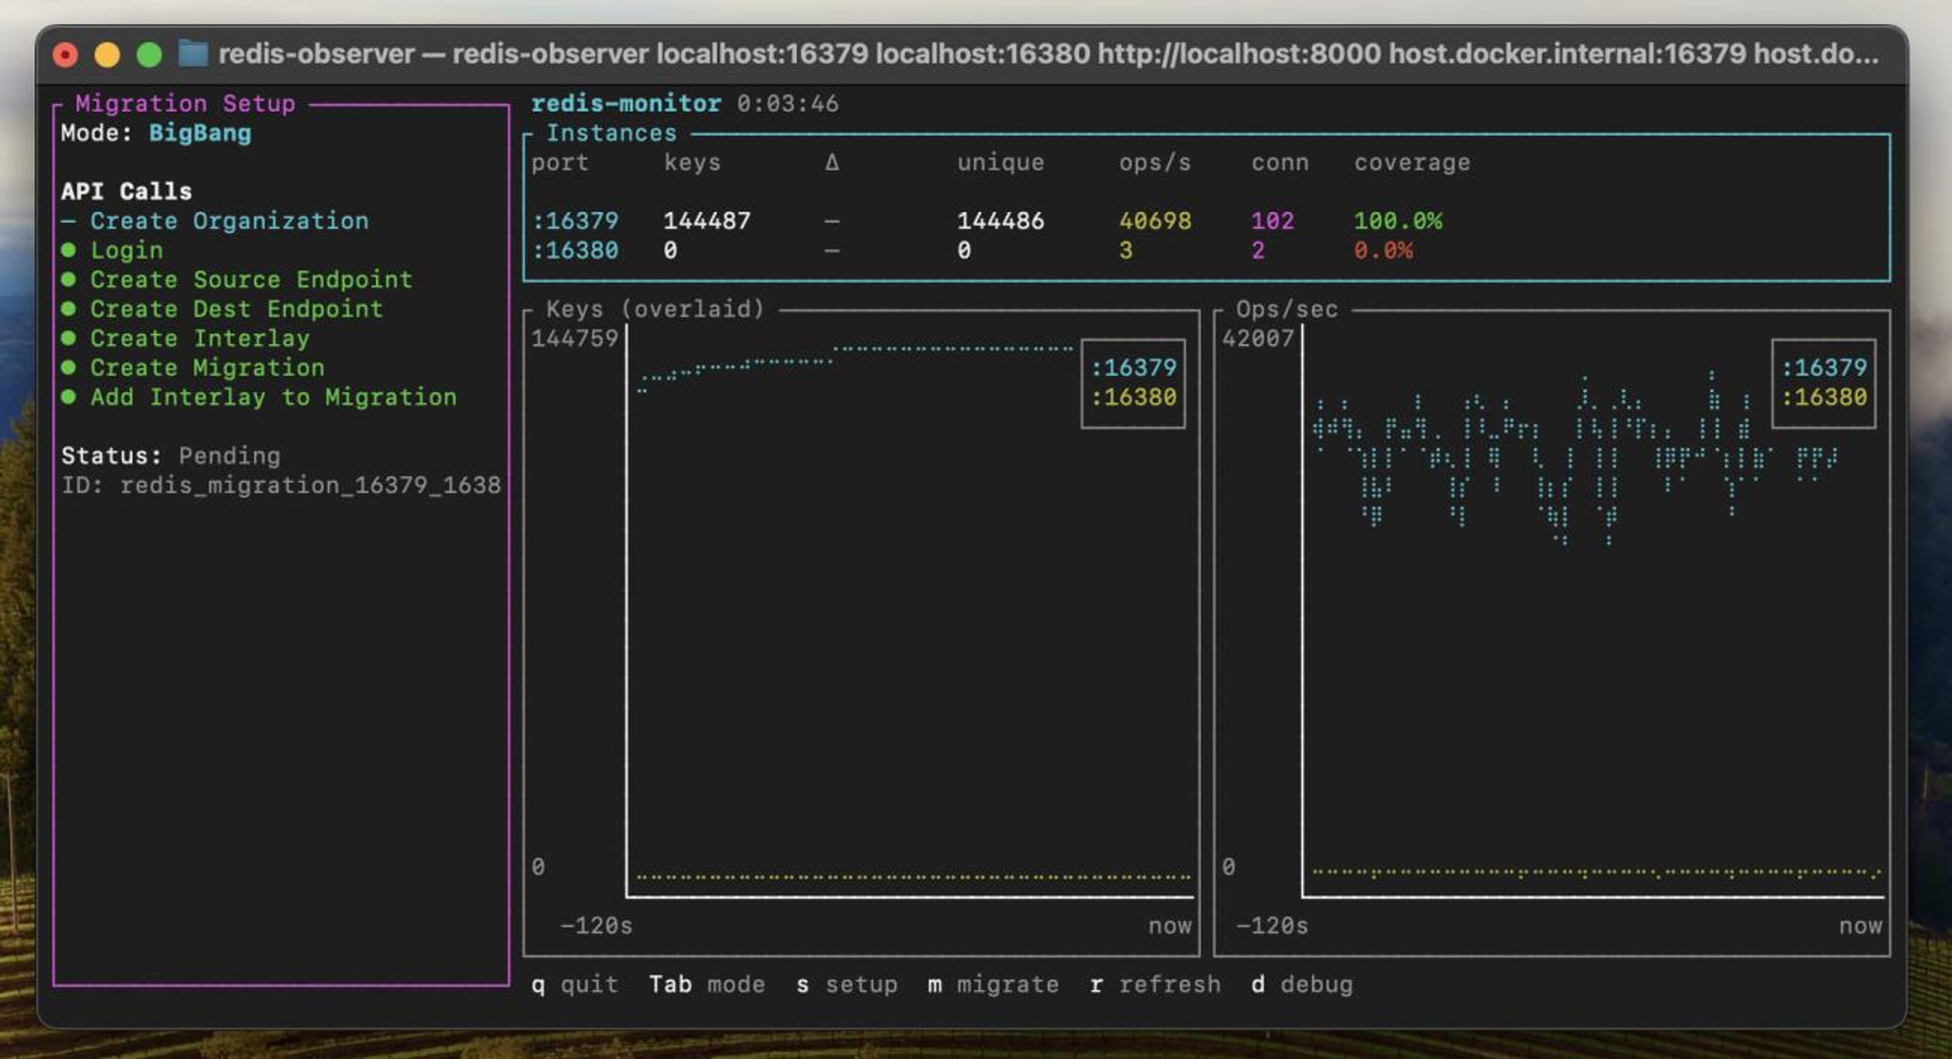Click the green zoom window button
The height and width of the screenshot is (1059, 1952).
point(149,54)
